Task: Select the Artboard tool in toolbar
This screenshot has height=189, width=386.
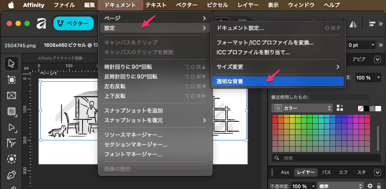Action: (x=12, y=79)
